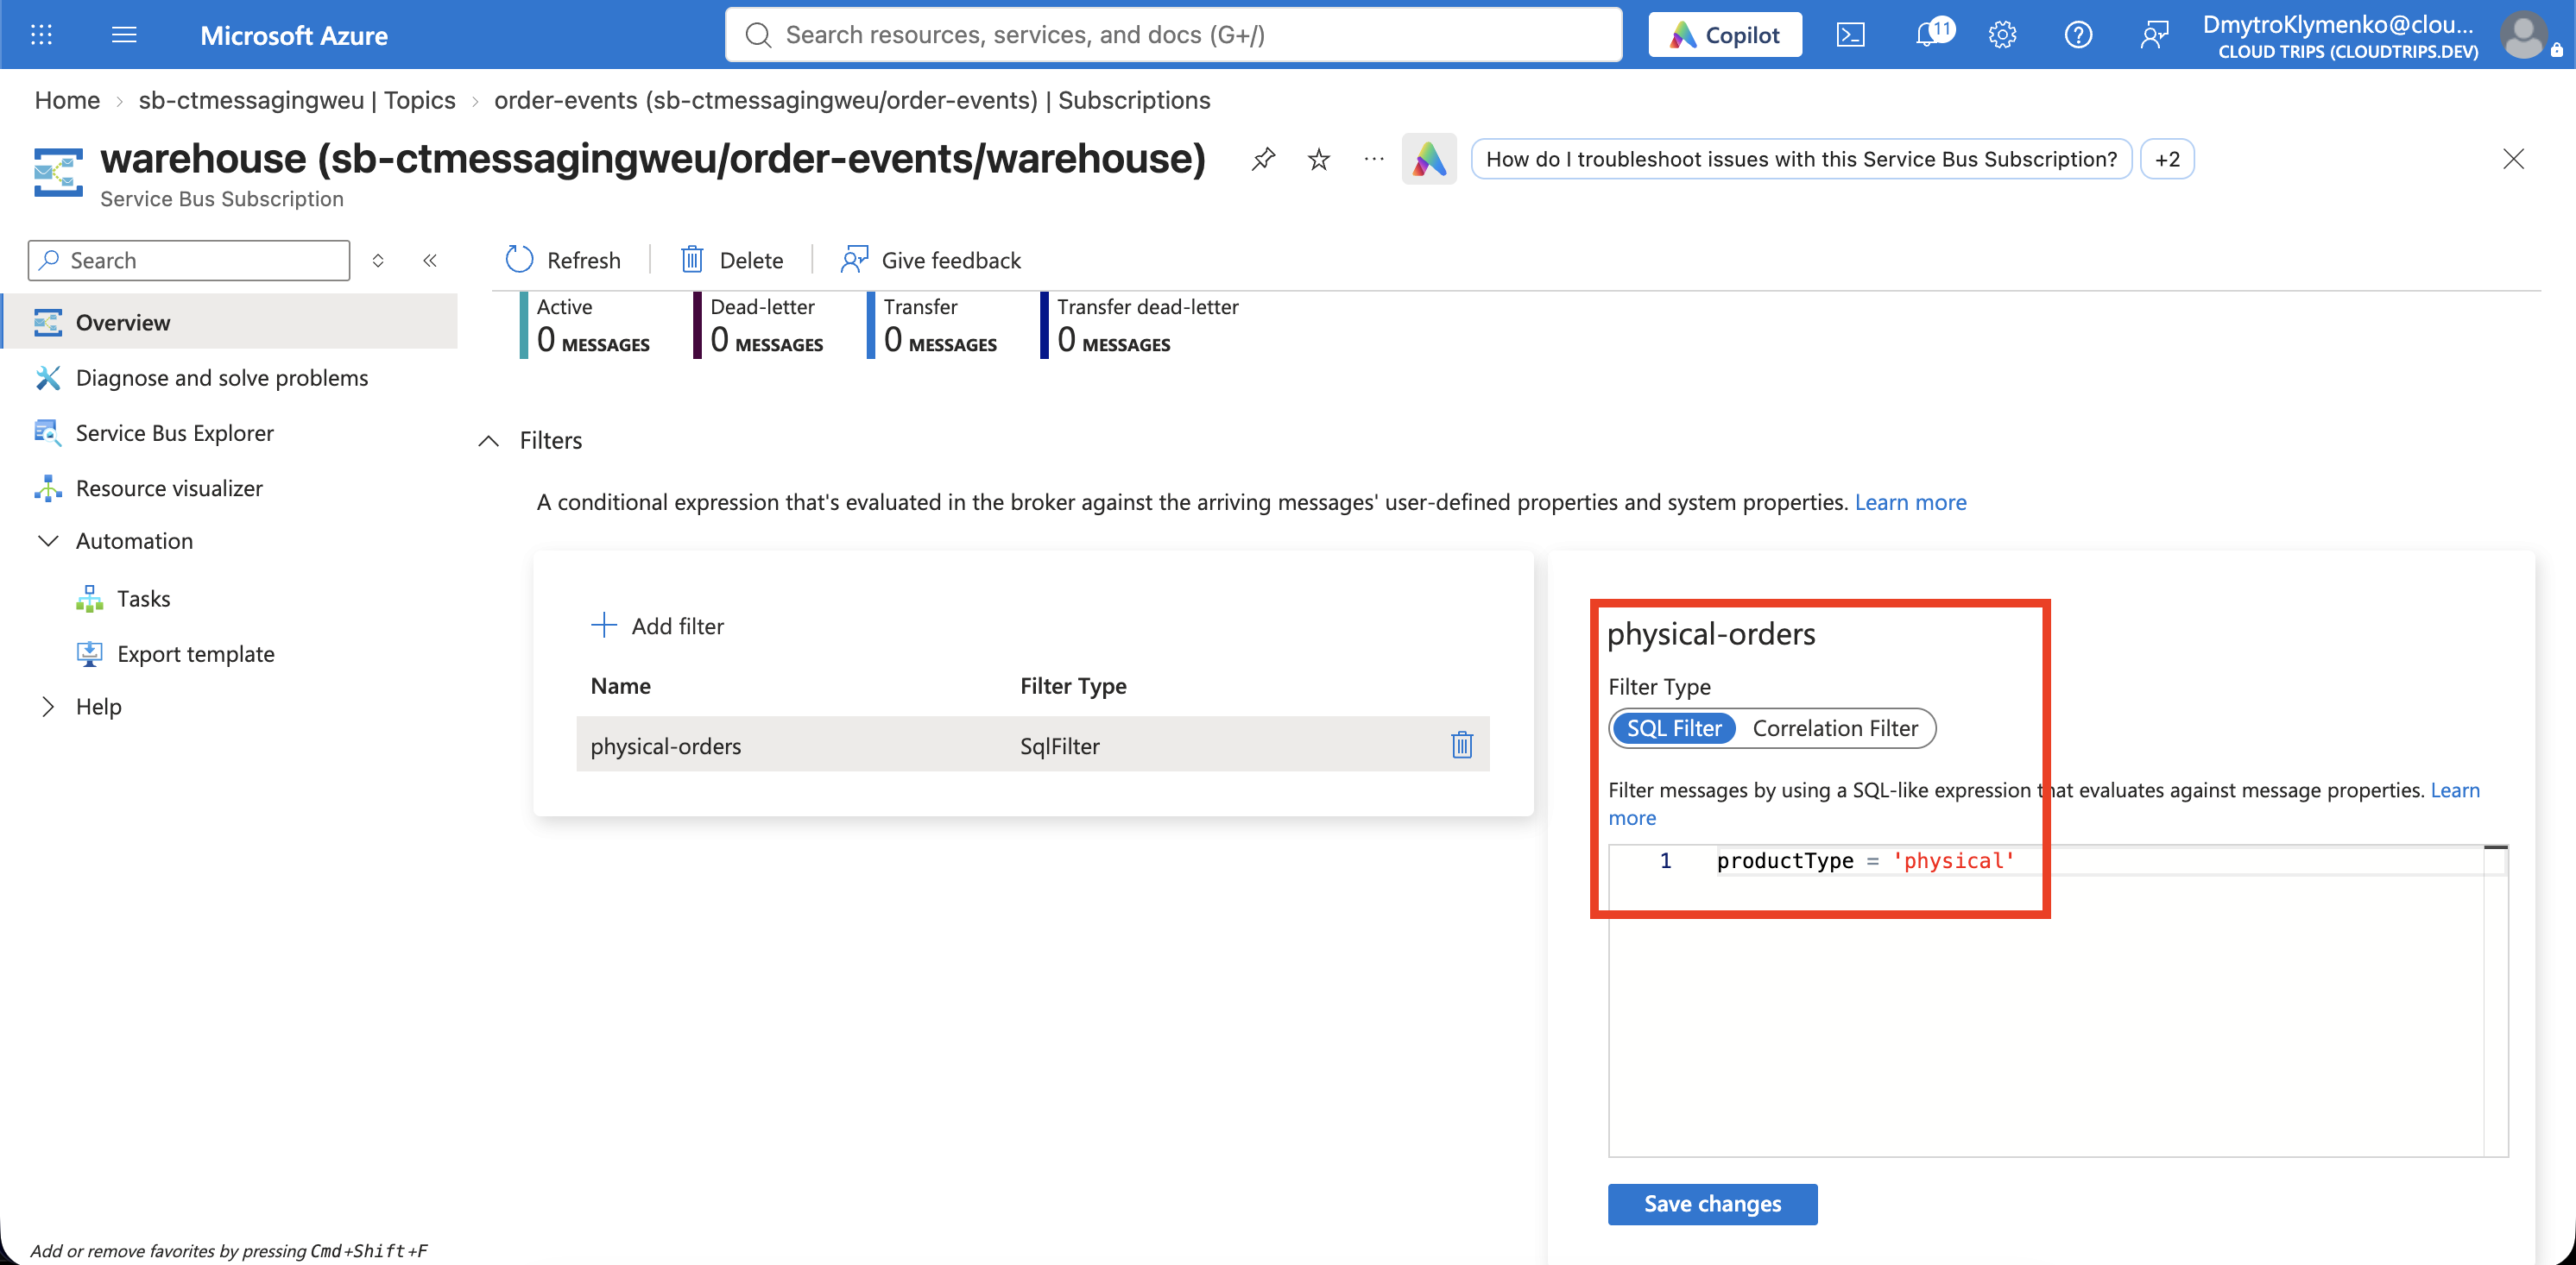Open Cloud Shell from top bar
This screenshot has height=1265, width=2576.
[x=1850, y=35]
